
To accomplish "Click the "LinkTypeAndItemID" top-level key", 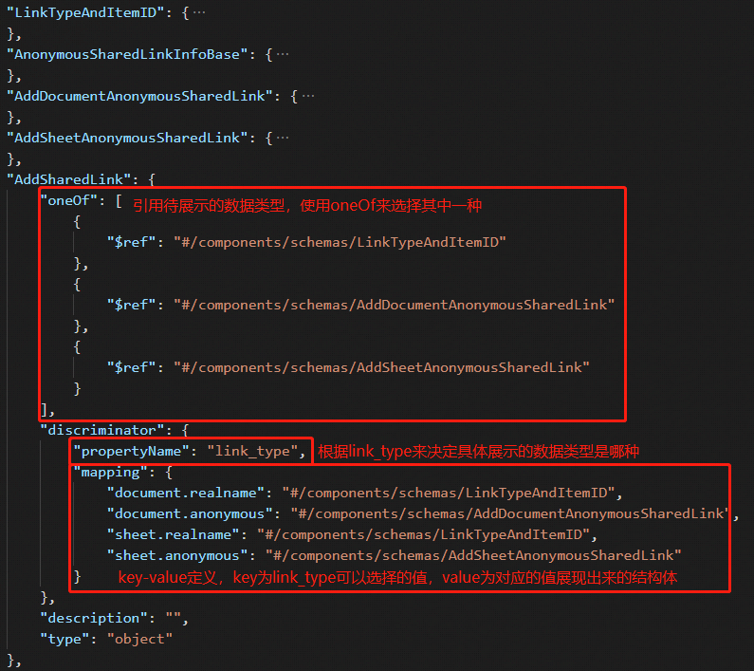I will 85,12.
